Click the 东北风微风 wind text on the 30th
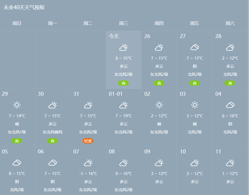 coord(53,132)
